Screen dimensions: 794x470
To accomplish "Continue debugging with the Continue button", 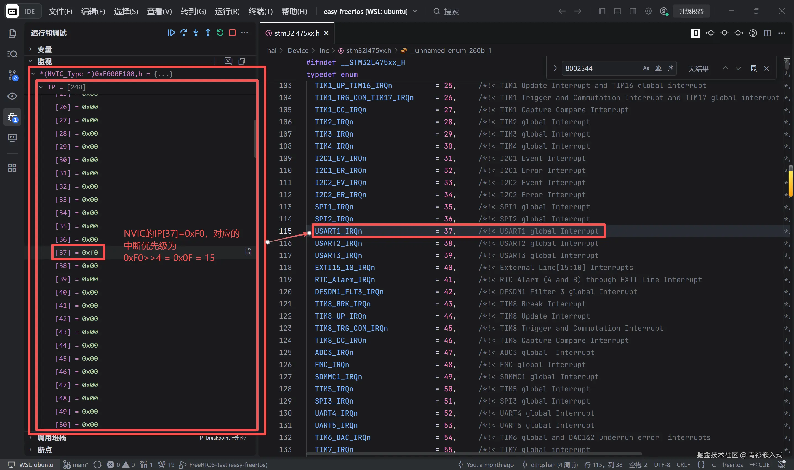I will [x=171, y=33].
